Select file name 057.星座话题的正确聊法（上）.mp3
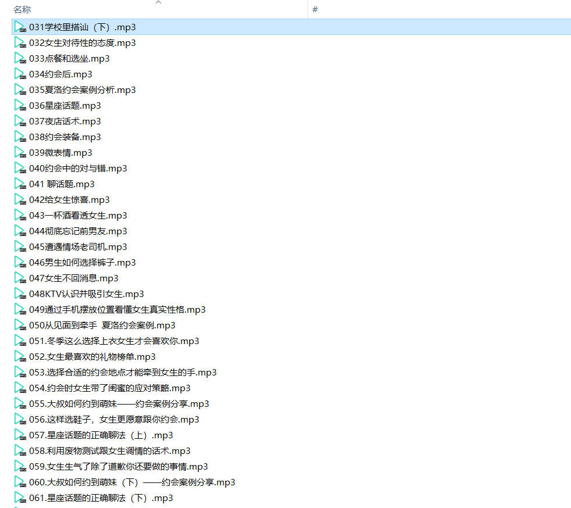Screen dimensions: 571x508 [x=101, y=434]
